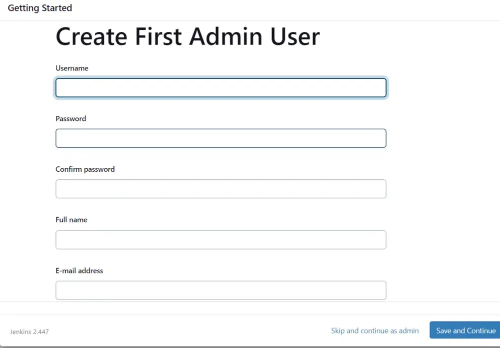Select the Confirm password field
The height and width of the screenshot is (348, 500).
[x=220, y=189]
